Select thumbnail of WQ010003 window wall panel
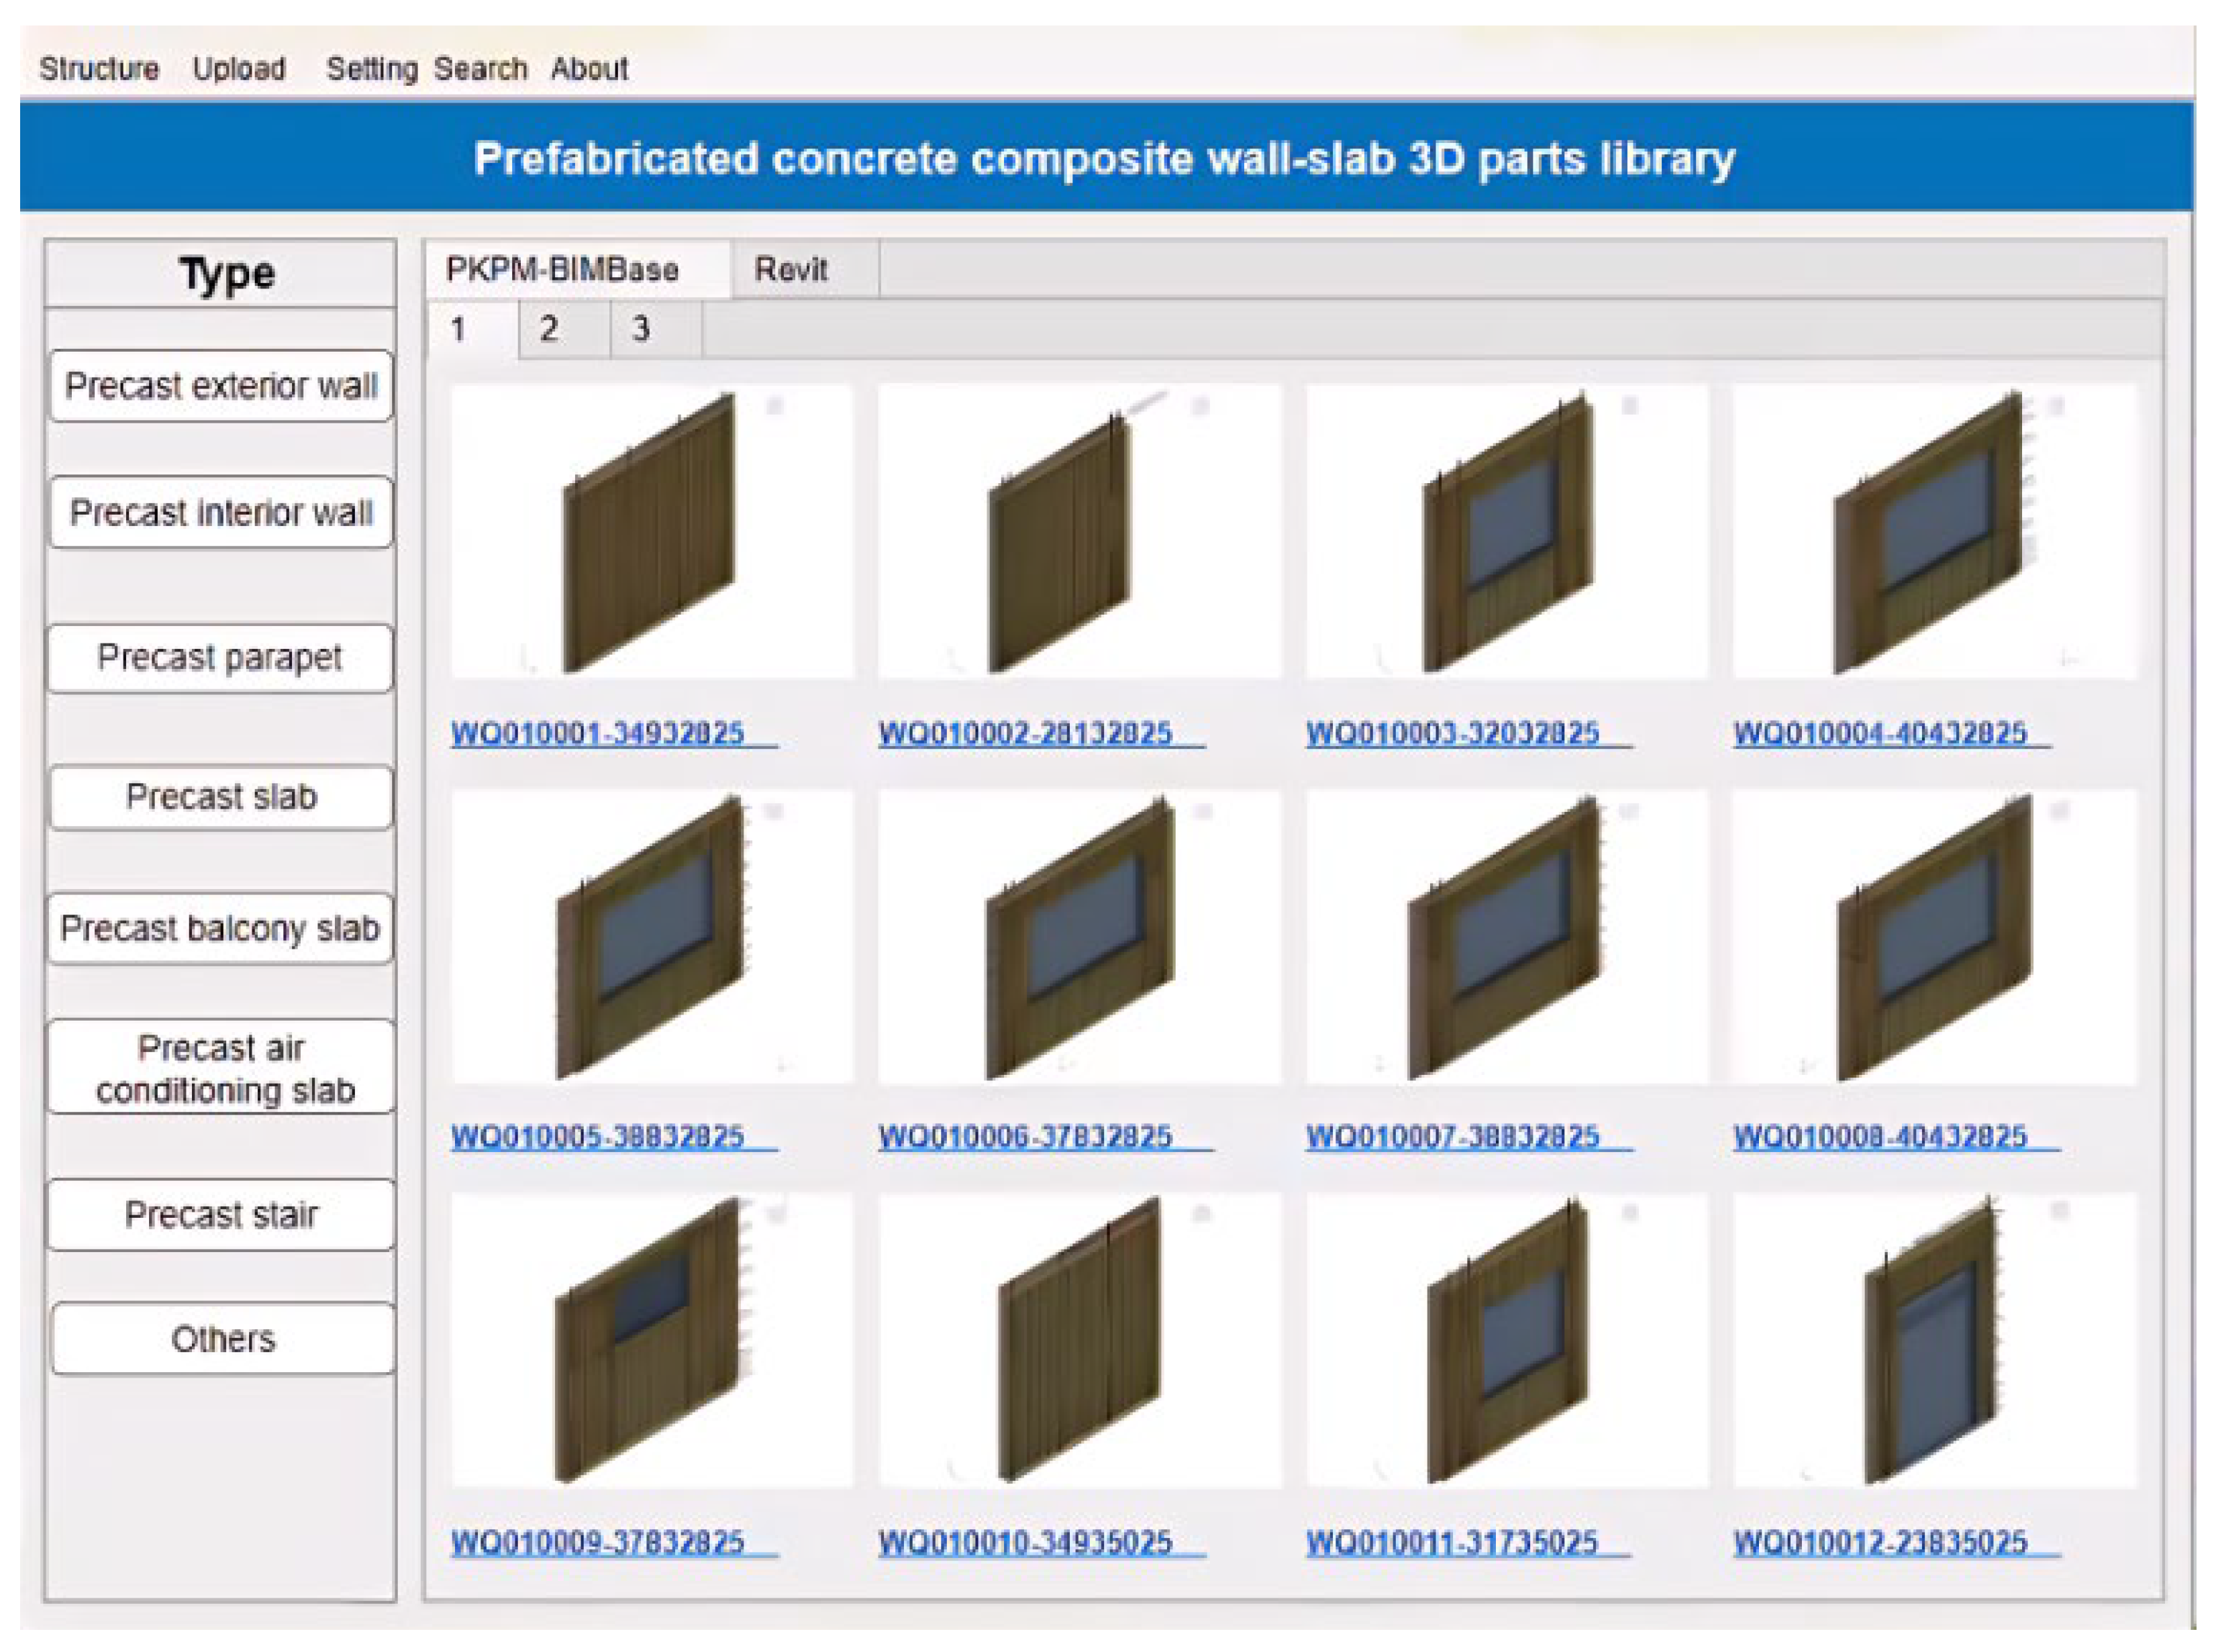This screenshot has width=2214, height=1652. tap(1506, 531)
